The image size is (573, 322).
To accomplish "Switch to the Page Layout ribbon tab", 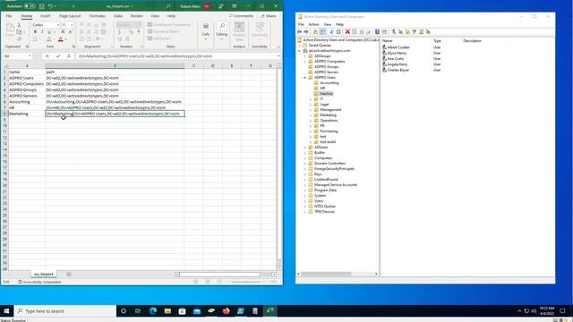I will point(70,16).
